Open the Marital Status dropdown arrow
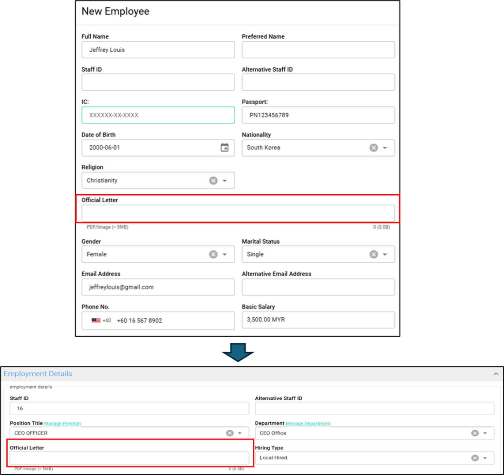The image size is (504, 475). [385, 254]
